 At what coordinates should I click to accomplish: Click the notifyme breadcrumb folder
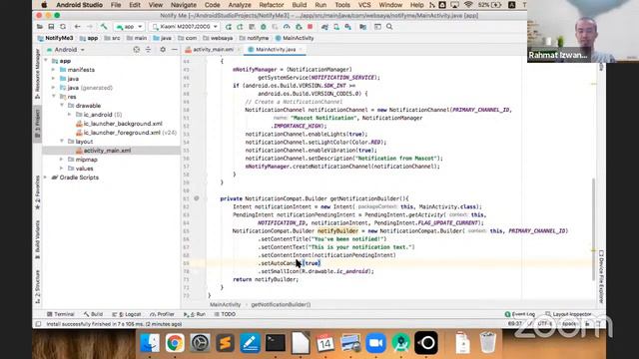pyautogui.click(x=255, y=38)
